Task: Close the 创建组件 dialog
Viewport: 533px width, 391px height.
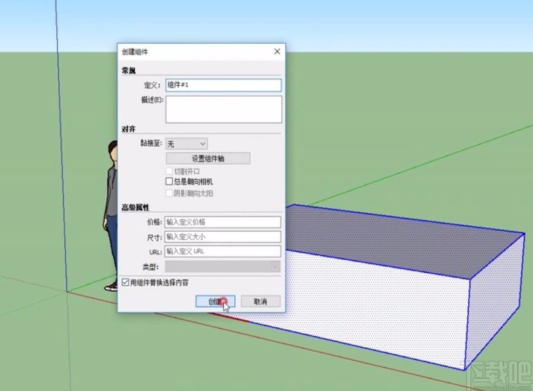Action: tap(277, 51)
